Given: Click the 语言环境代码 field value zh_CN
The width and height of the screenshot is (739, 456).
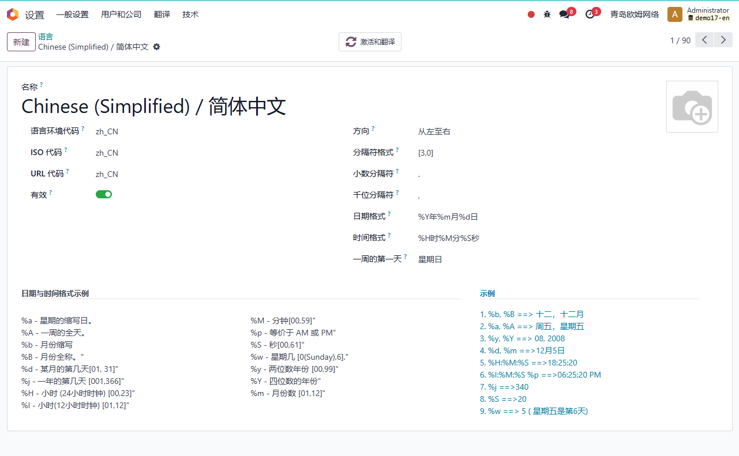Looking at the screenshot, I should (107, 131).
